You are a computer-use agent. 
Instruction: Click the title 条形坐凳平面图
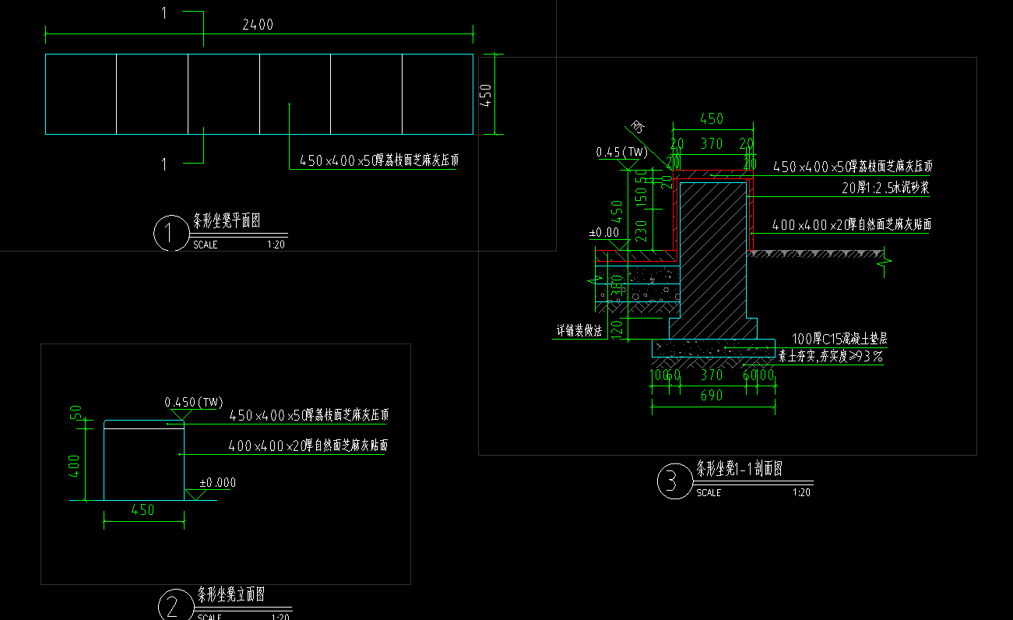(x=227, y=221)
